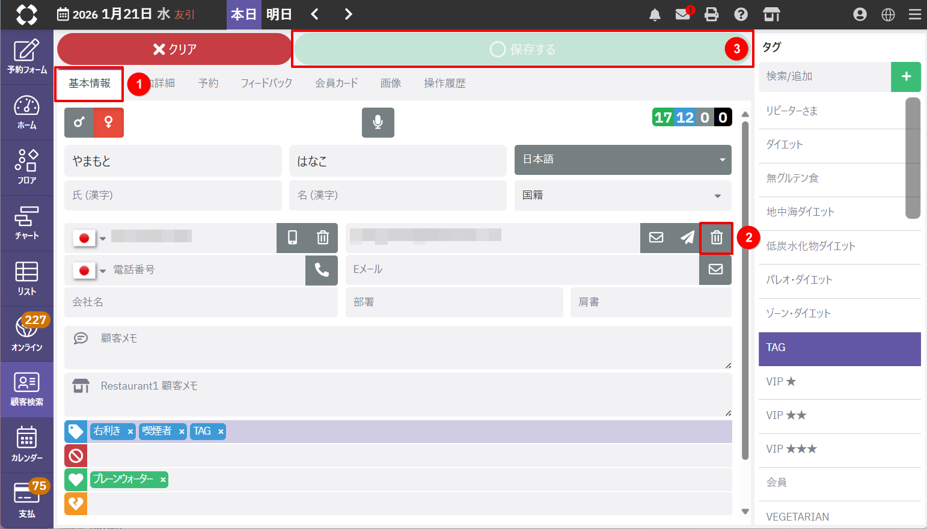
Task: Delete the mobile phone number with trash icon
Action: (323, 237)
